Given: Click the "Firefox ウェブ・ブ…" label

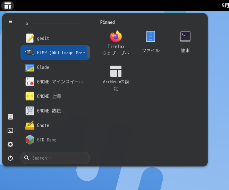Looking at the screenshot, I should click(x=116, y=50).
